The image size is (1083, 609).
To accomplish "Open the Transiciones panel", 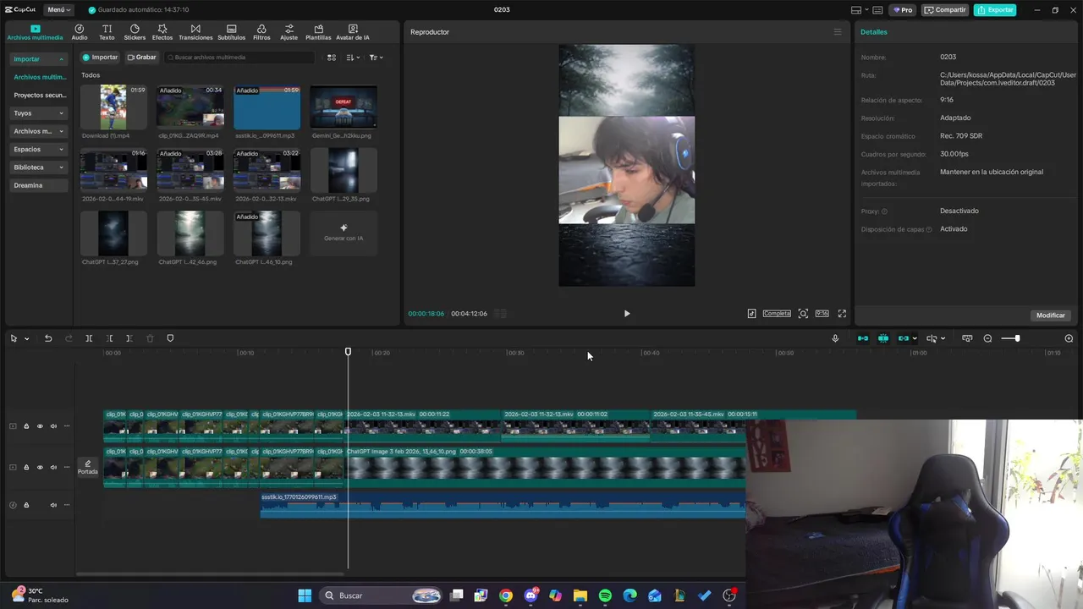I will coord(195,32).
